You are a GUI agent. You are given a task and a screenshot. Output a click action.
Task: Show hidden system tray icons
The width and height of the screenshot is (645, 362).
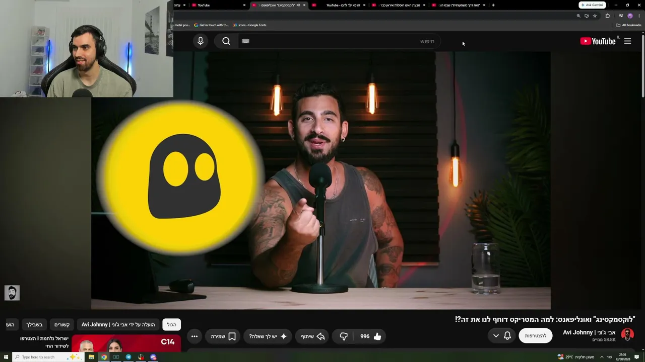click(x=602, y=357)
